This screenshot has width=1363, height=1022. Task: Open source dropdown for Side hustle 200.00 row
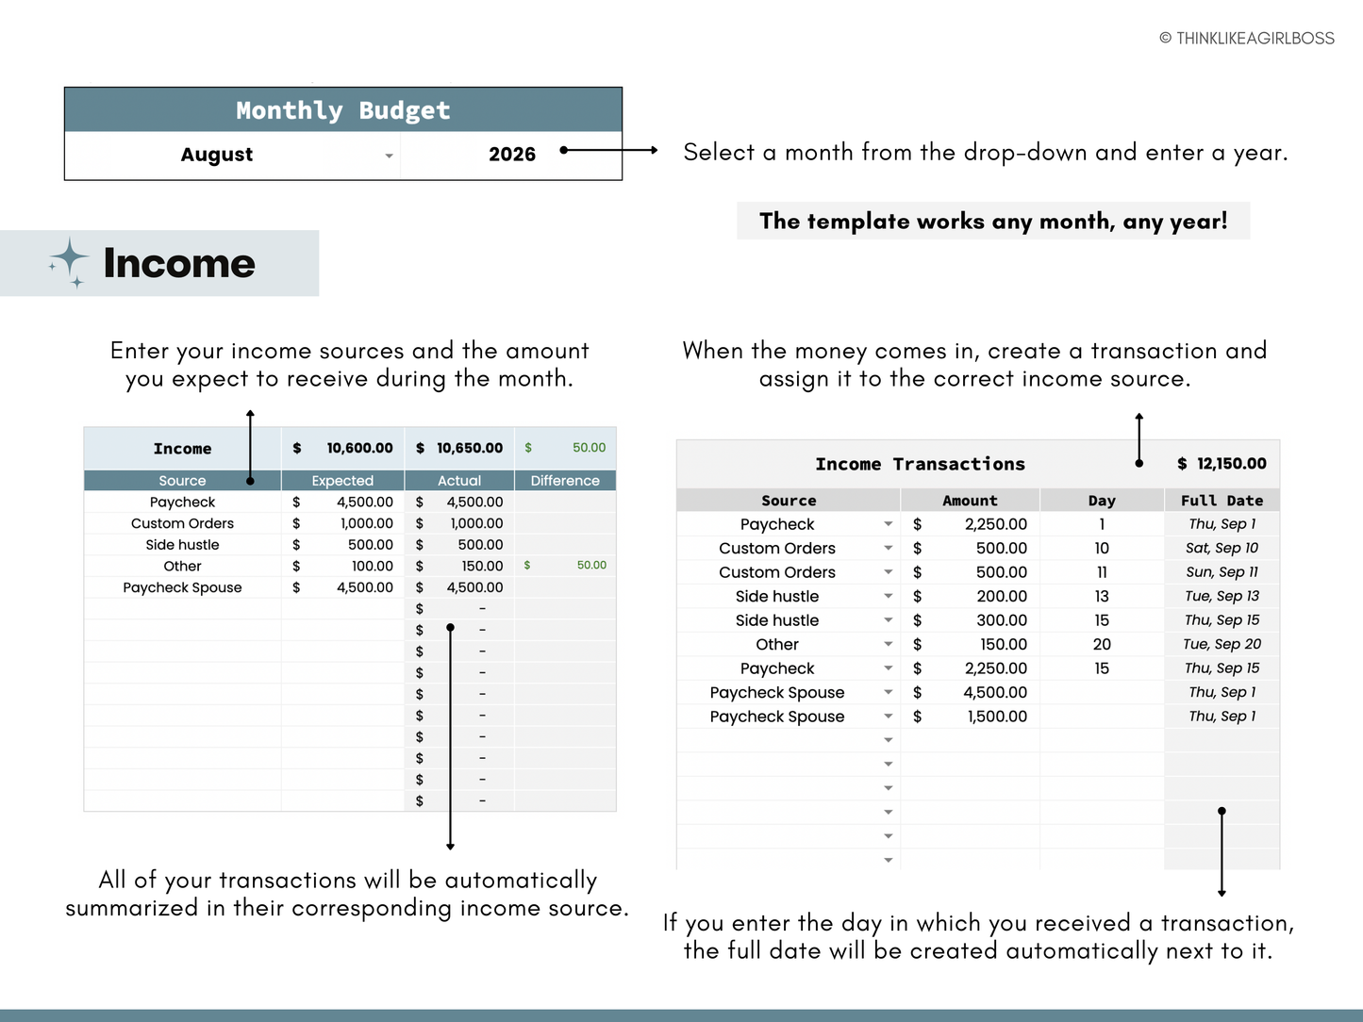[x=888, y=596]
